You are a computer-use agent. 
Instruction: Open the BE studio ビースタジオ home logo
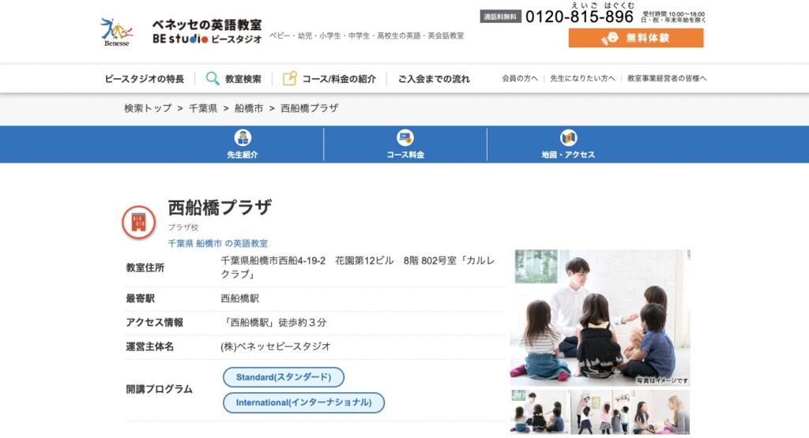pos(207,32)
